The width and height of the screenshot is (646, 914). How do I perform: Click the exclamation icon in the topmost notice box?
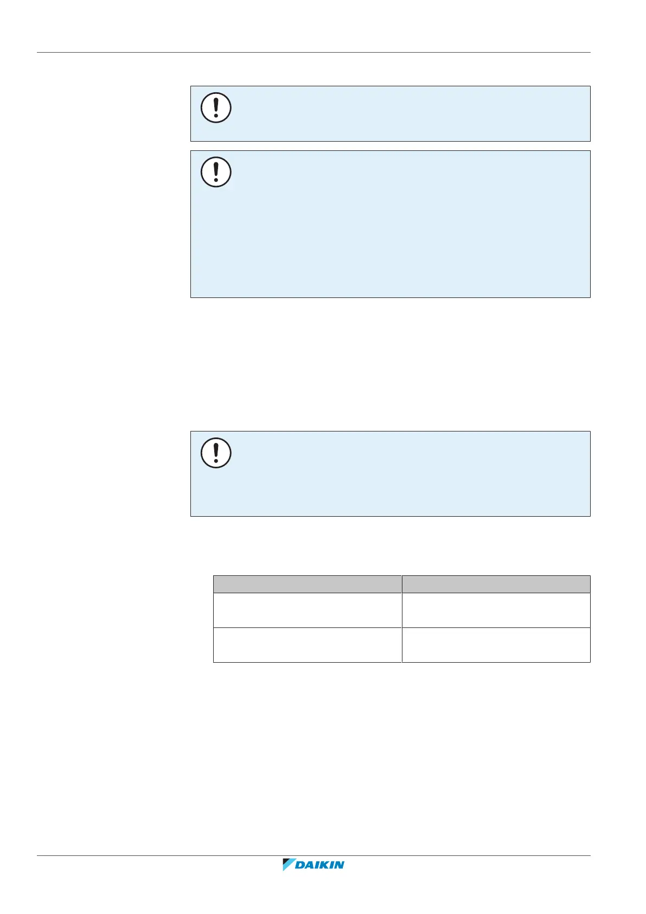click(x=216, y=108)
